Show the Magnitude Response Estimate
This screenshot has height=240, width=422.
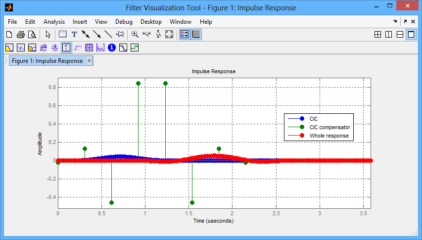(x=123, y=48)
